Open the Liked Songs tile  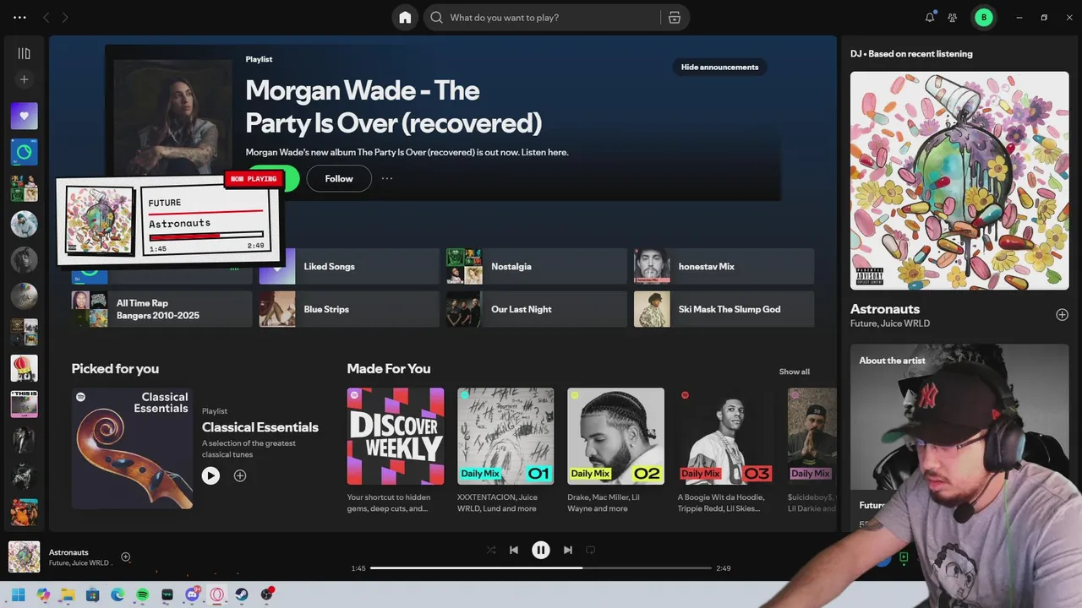(x=349, y=266)
